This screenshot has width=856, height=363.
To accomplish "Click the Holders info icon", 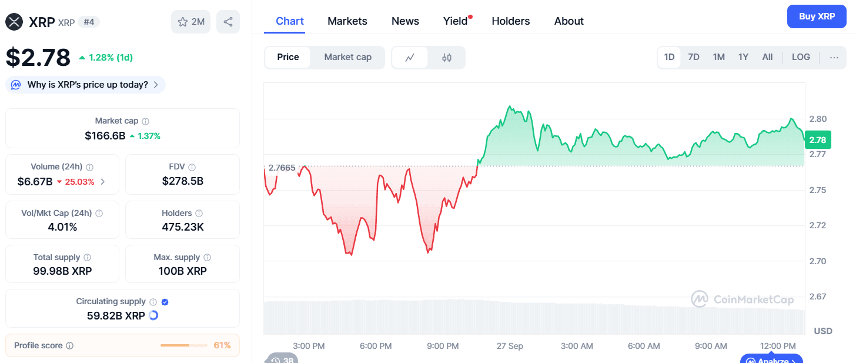I will point(199,214).
